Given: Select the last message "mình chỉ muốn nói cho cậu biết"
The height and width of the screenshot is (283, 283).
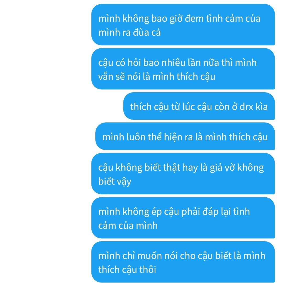Looking at the screenshot, I should click(x=183, y=262).
